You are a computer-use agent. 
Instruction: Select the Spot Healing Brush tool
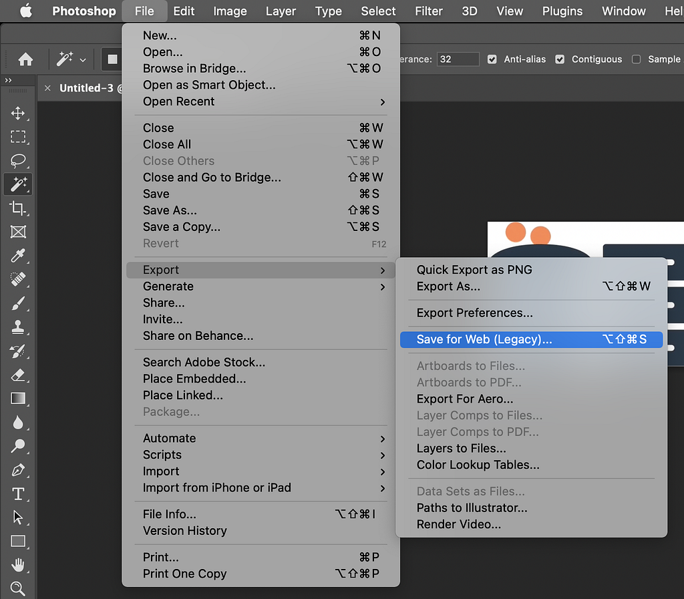click(x=18, y=279)
